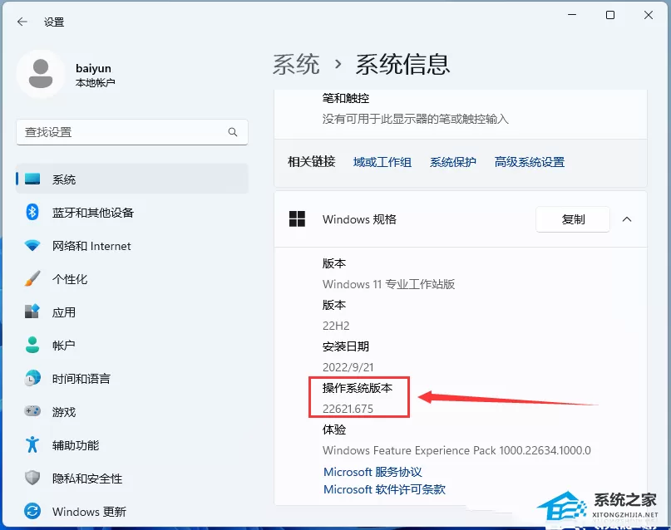The image size is (671, 530).
Task: Open the 系统保护 link
Action: click(453, 162)
